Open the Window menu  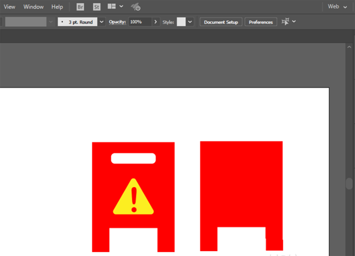[x=33, y=7]
